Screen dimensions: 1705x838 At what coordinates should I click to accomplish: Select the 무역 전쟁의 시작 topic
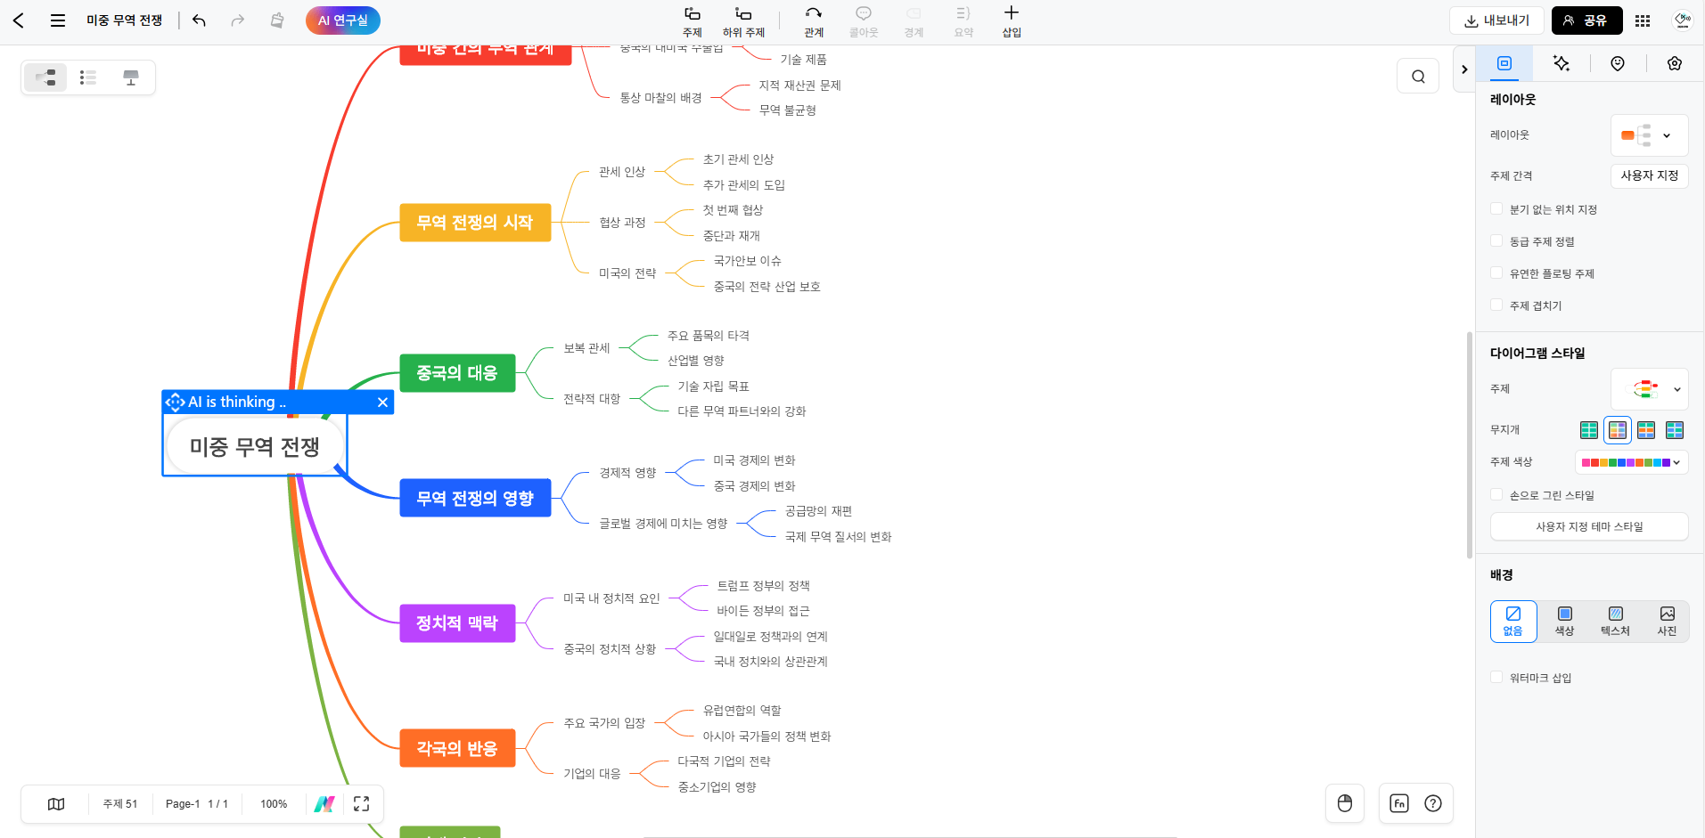[x=475, y=223]
